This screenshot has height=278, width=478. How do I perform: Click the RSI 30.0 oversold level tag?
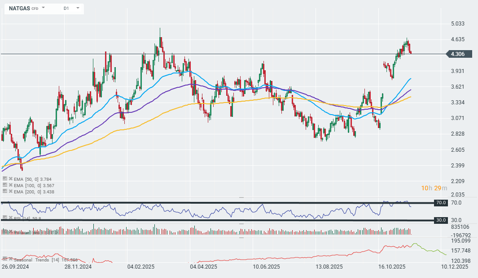[442, 220]
